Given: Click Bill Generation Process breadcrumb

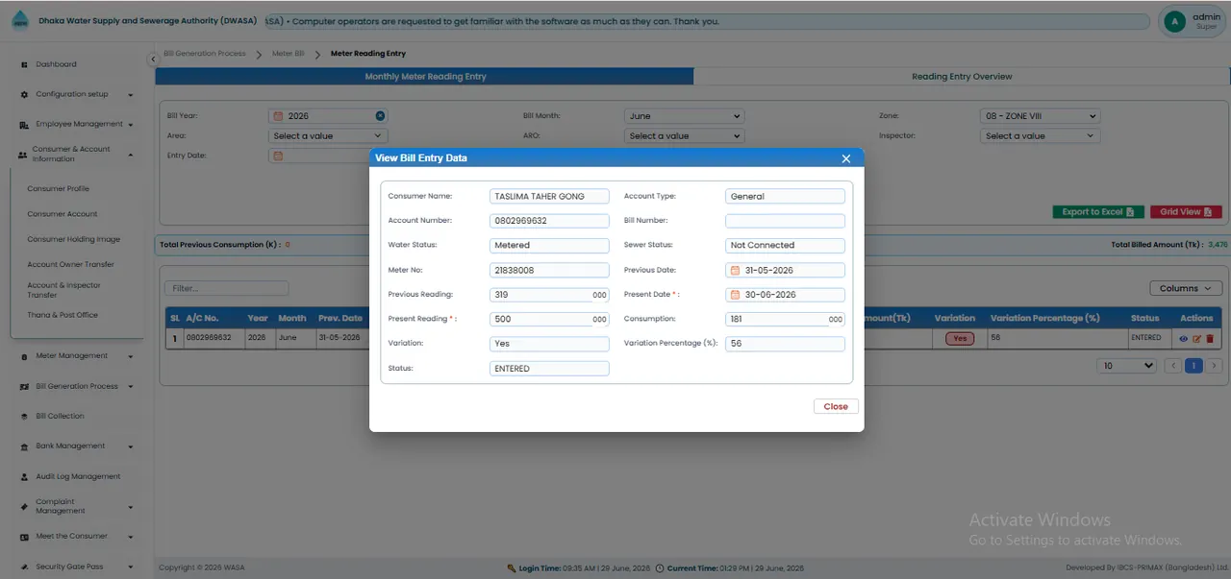Looking at the screenshot, I should pos(204,54).
